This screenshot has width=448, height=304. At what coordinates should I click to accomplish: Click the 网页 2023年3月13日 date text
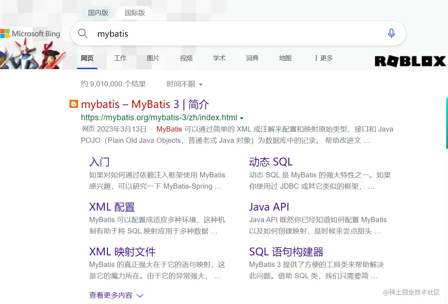[x=114, y=129]
